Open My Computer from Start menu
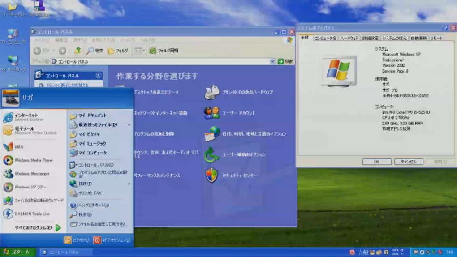This screenshot has width=457, height=257. (88, 153)
